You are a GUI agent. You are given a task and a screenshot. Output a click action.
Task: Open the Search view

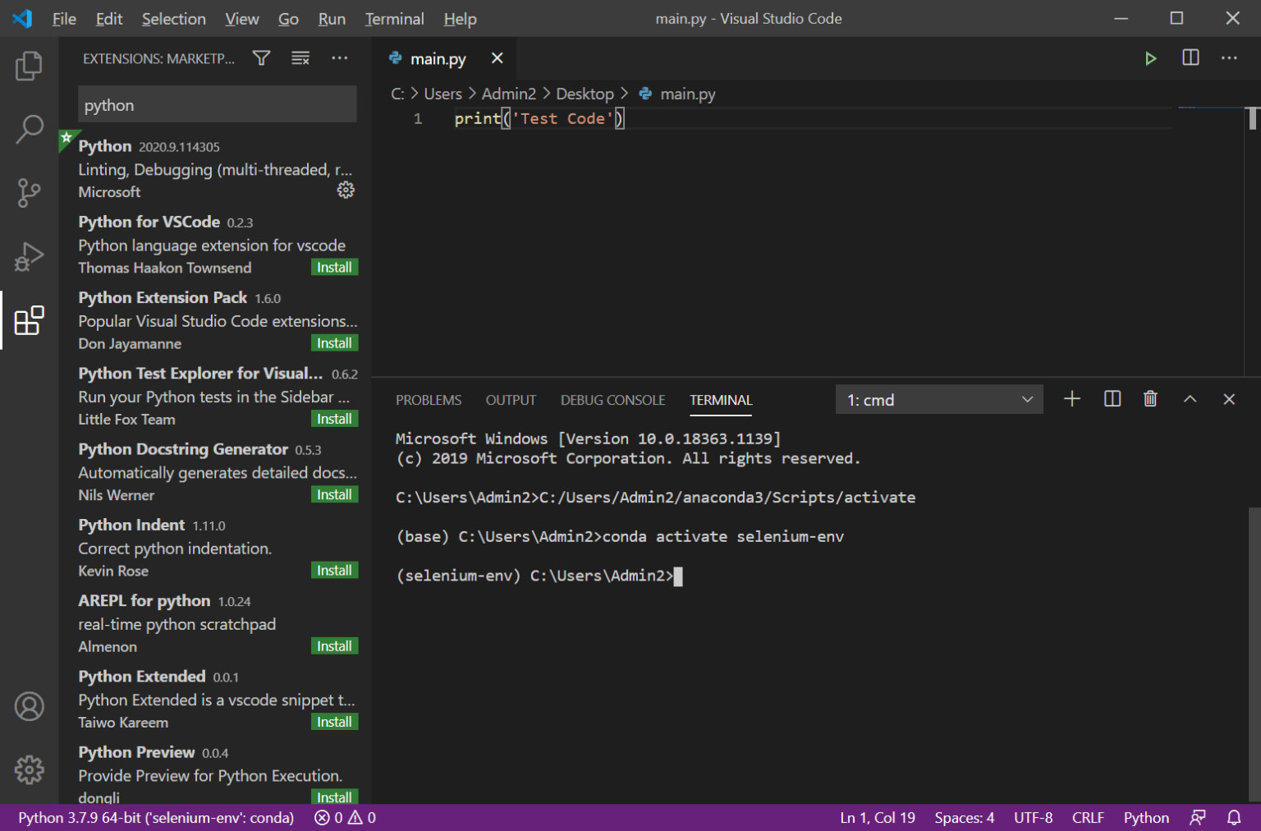pos(29,129)
